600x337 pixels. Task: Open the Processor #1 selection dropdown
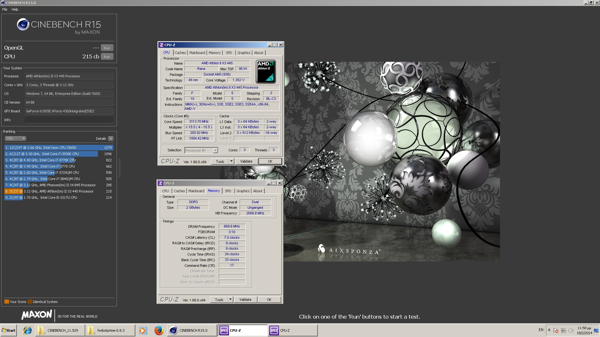coord(201,150)
